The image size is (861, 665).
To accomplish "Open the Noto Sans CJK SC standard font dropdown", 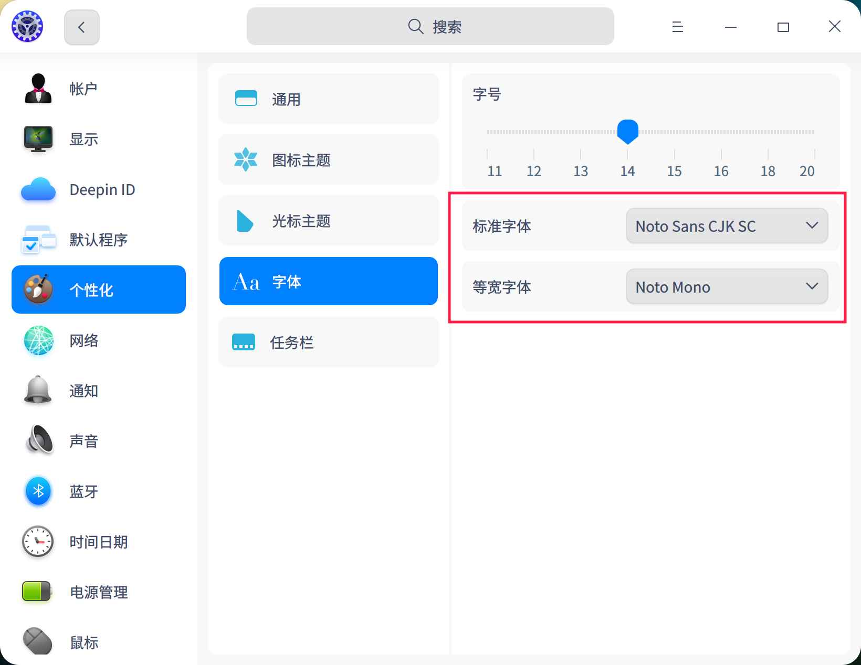I will click(726, 226).
